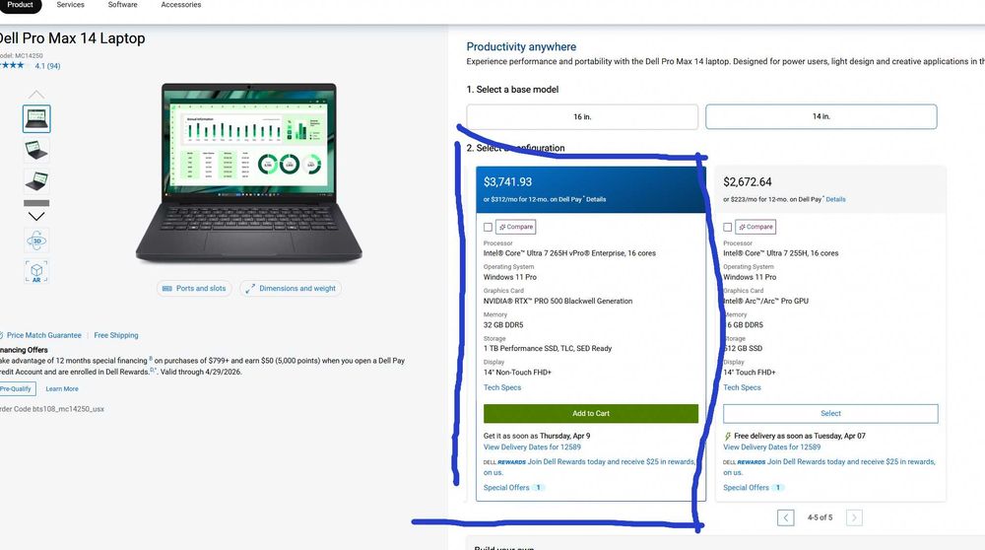This screenshot has width=985, height=550.
Task: Add the $3,741.93 configuration to cart
Action: 591,414
